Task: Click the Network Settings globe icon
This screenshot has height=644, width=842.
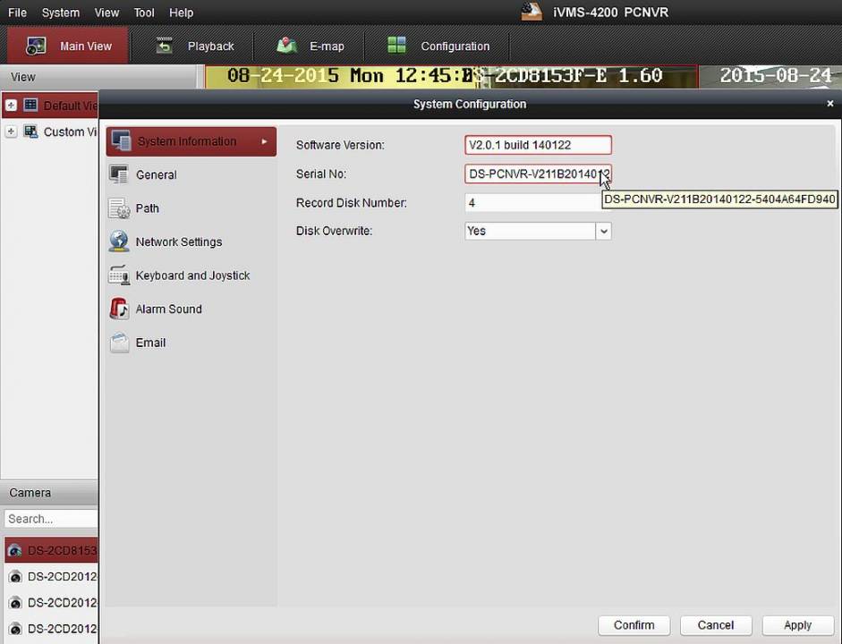Action: pos(118,241)
